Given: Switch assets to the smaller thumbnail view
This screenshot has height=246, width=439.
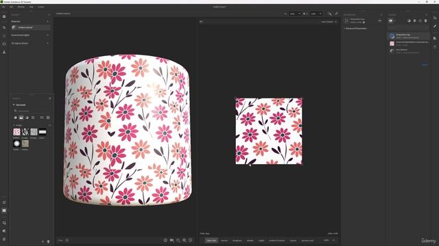Looking at the screenshot, I should [x=42, y=118].
